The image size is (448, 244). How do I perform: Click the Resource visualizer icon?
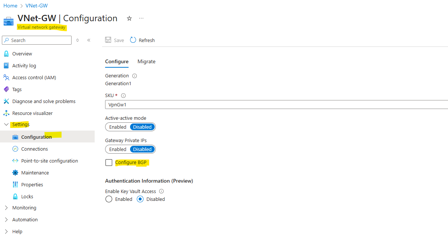pos(6,113)
